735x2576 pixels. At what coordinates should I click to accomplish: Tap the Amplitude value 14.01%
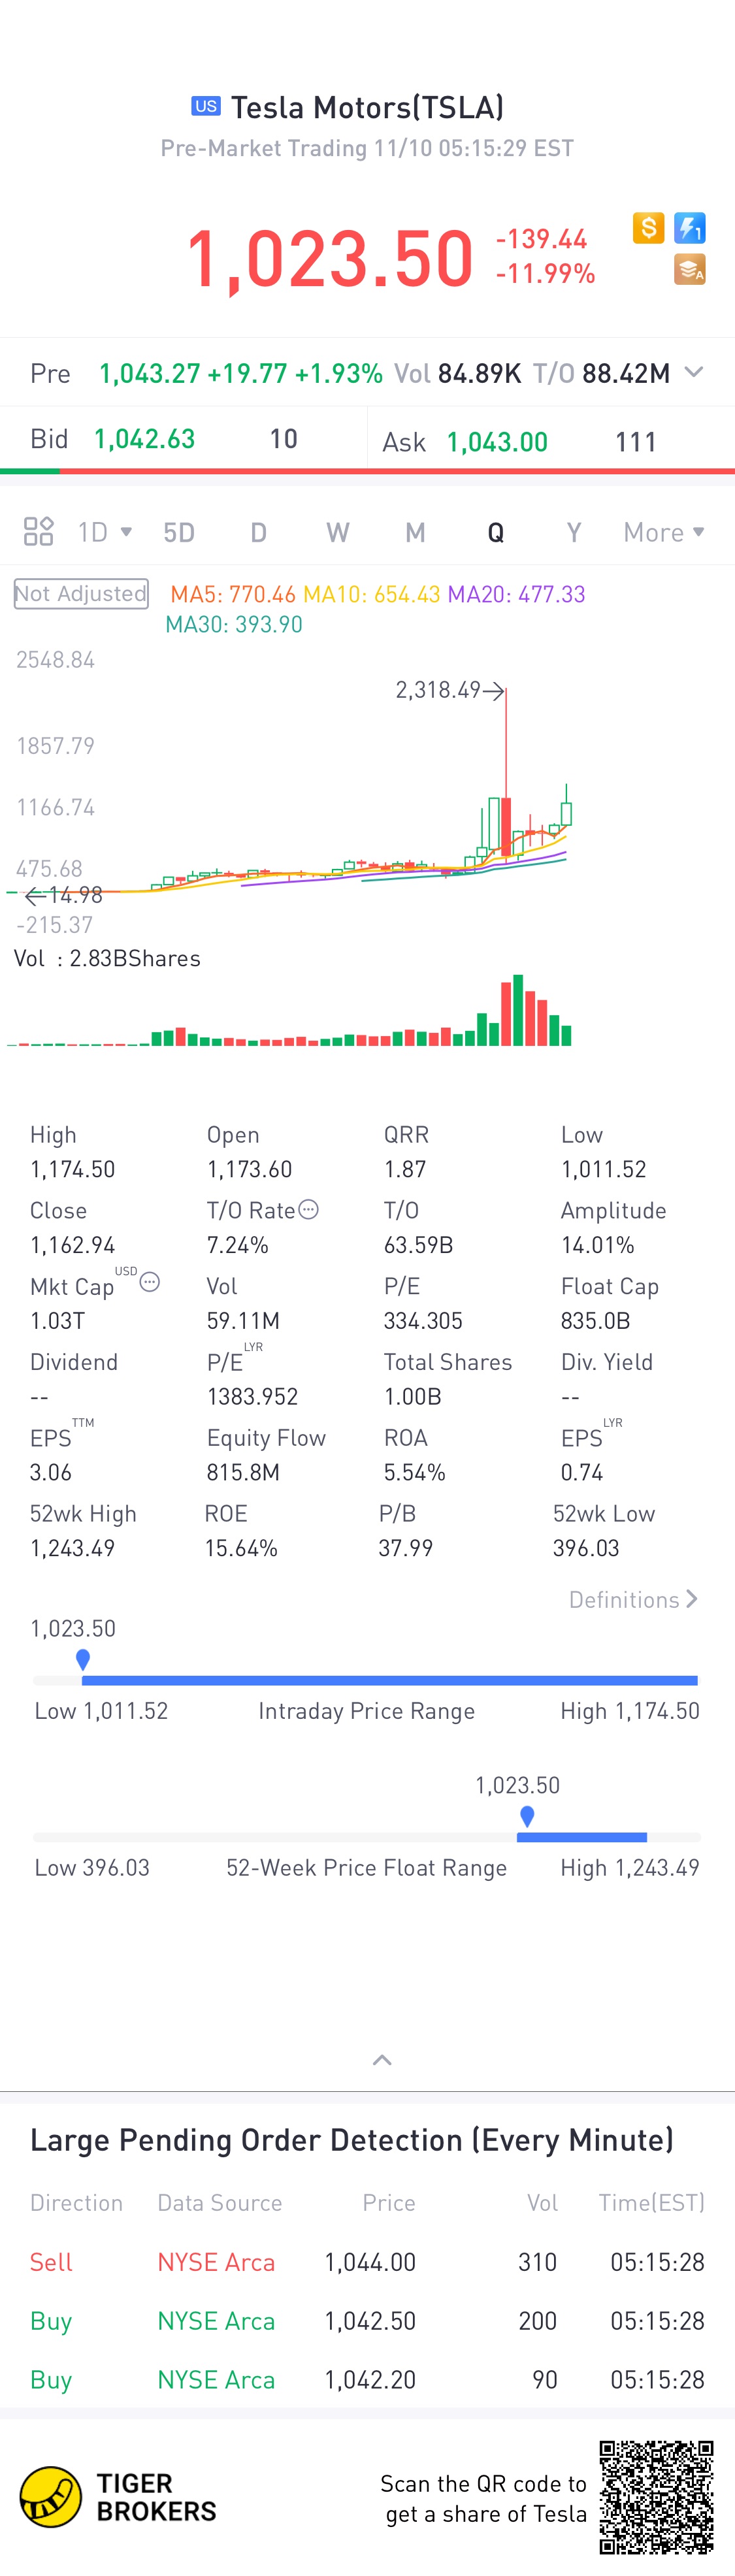click(597, 1244)
